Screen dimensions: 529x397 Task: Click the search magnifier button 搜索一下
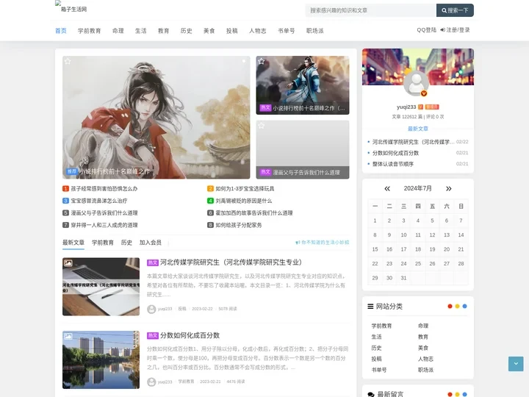point(455,10)
